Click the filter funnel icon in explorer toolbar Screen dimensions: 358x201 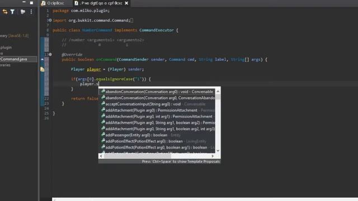coord(12,12)
